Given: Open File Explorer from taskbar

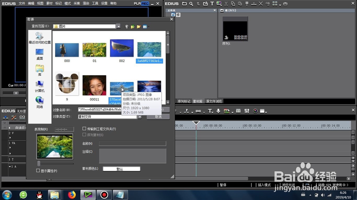Looking at the screenshot, I should (55, 195).
